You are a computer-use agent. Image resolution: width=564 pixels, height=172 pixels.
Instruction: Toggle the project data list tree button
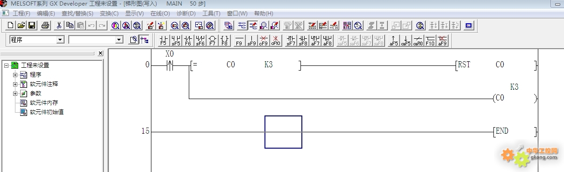coord(144,40)
